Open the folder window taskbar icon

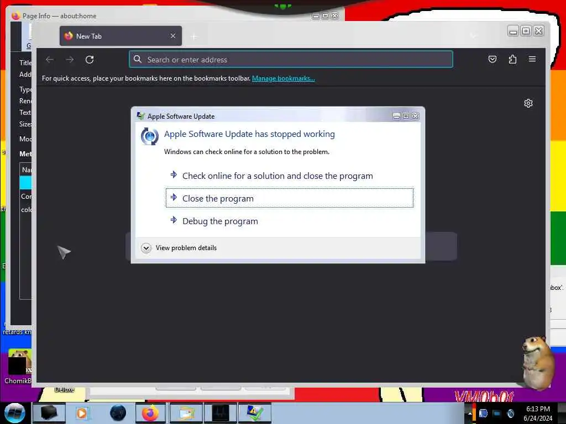click(x=186, y=413)
